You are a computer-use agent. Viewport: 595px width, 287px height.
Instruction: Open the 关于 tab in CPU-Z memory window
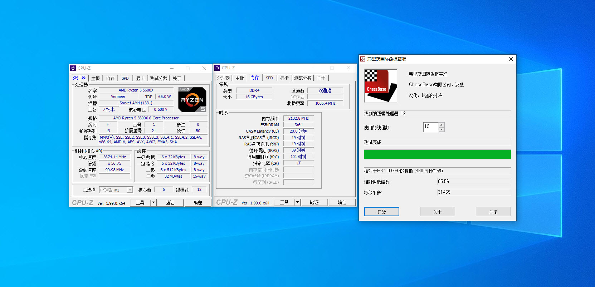(x=321, y=78)
